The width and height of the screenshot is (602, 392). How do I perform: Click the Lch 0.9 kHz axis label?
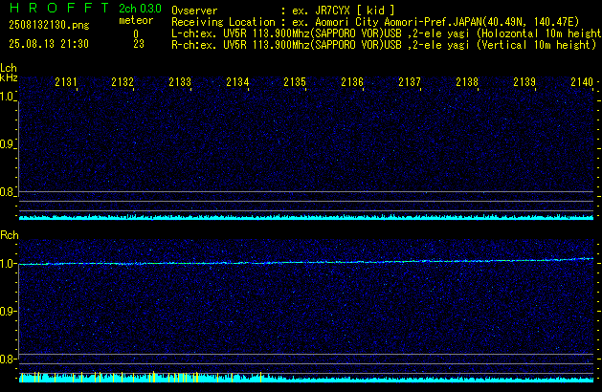8,144
